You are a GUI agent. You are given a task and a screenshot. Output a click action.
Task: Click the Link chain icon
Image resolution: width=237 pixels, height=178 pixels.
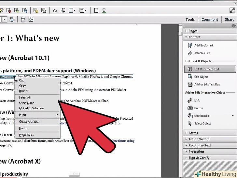pyautogui.click(x=190, y=100)
